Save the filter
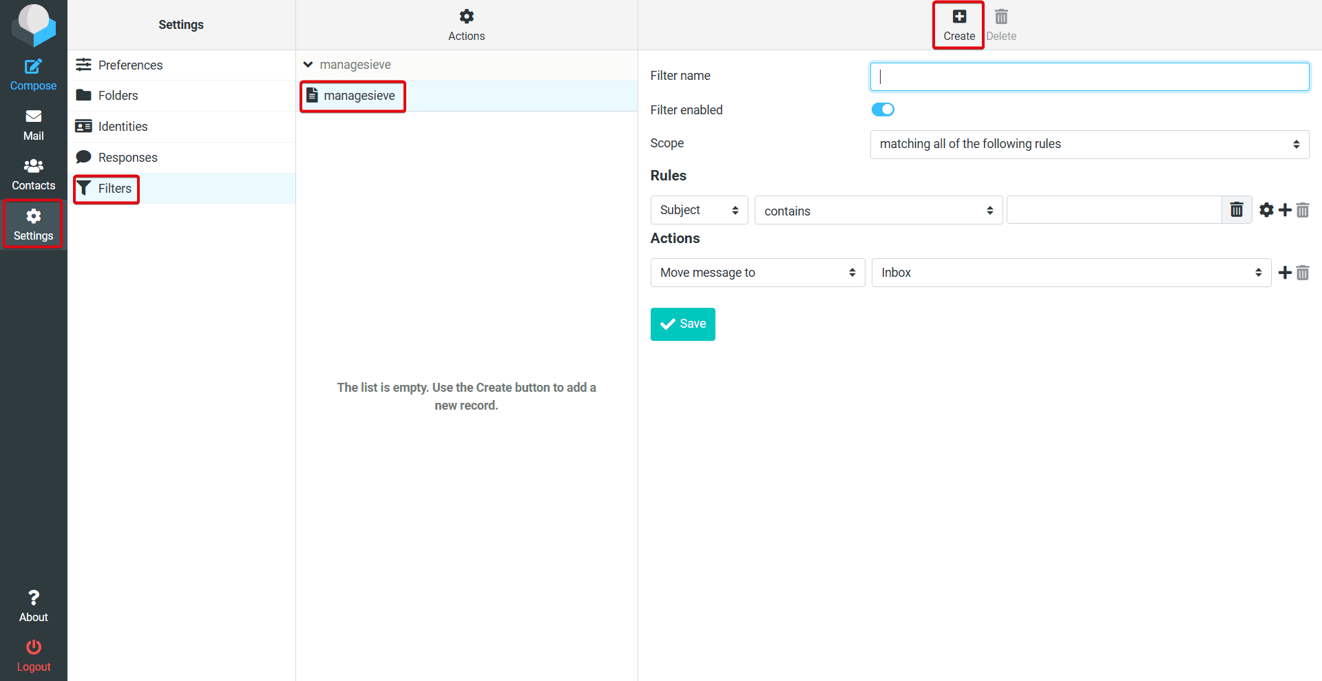 (682, 324)
